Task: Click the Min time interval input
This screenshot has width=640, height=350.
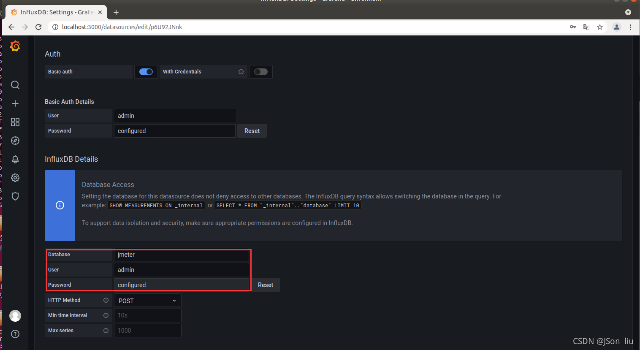Action: click(x=148, y=315)
